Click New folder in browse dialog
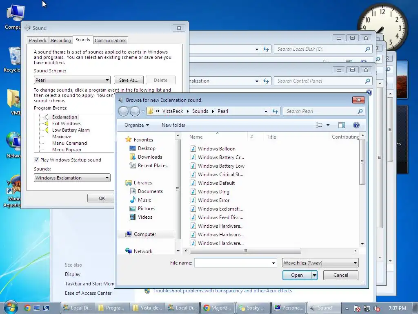This screenshot has height=314, width=418. click(173, 125)
